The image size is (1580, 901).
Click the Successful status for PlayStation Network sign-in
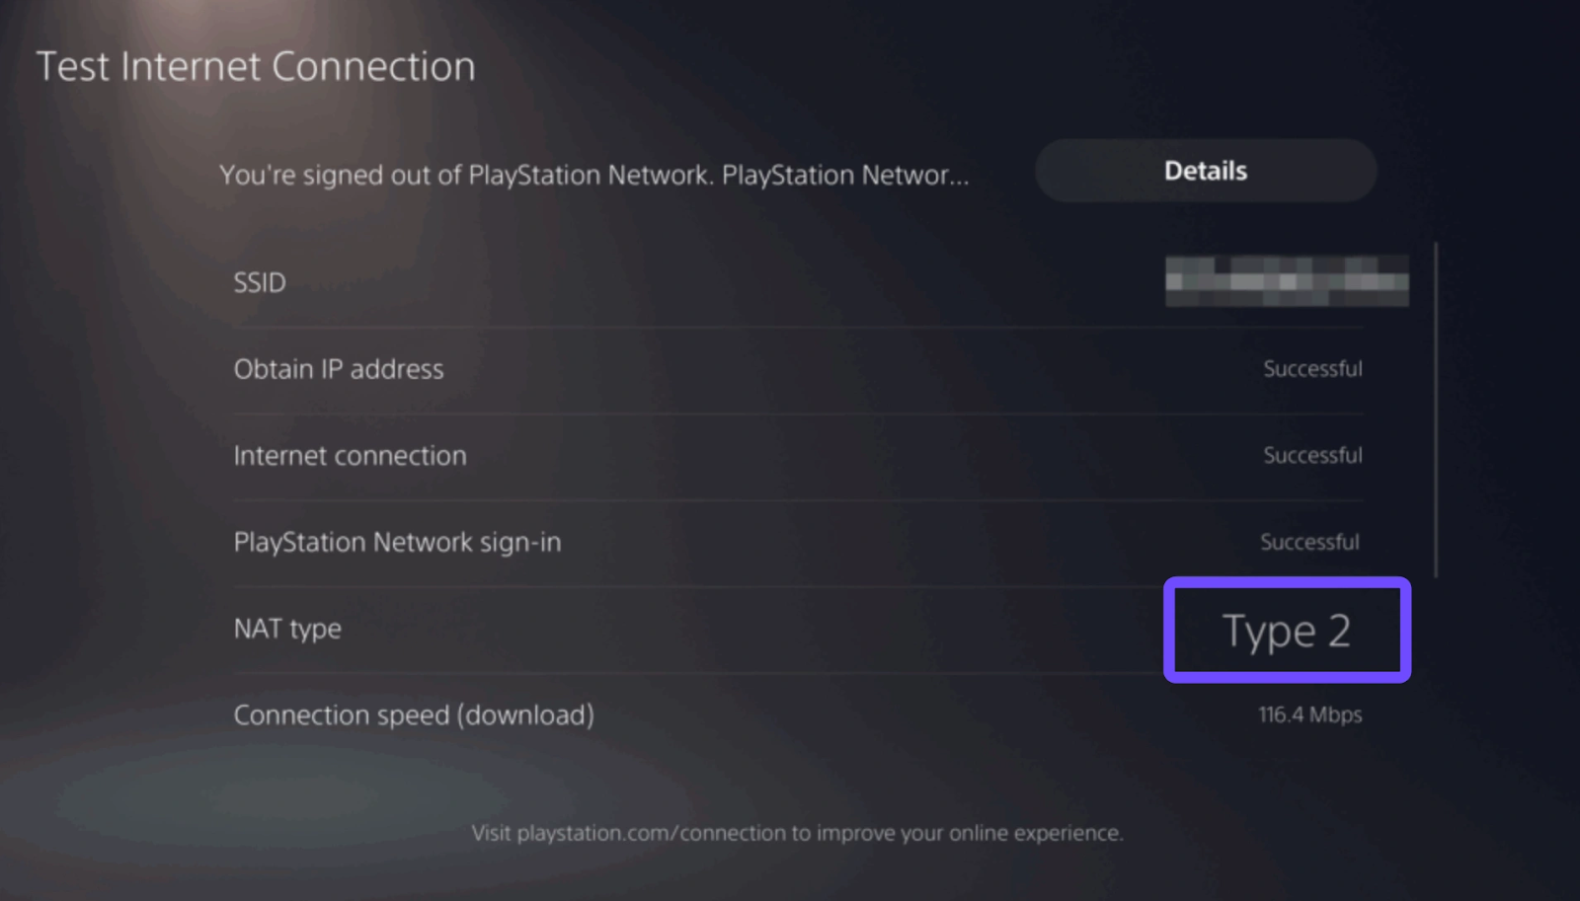click(x=1309, y=542)
